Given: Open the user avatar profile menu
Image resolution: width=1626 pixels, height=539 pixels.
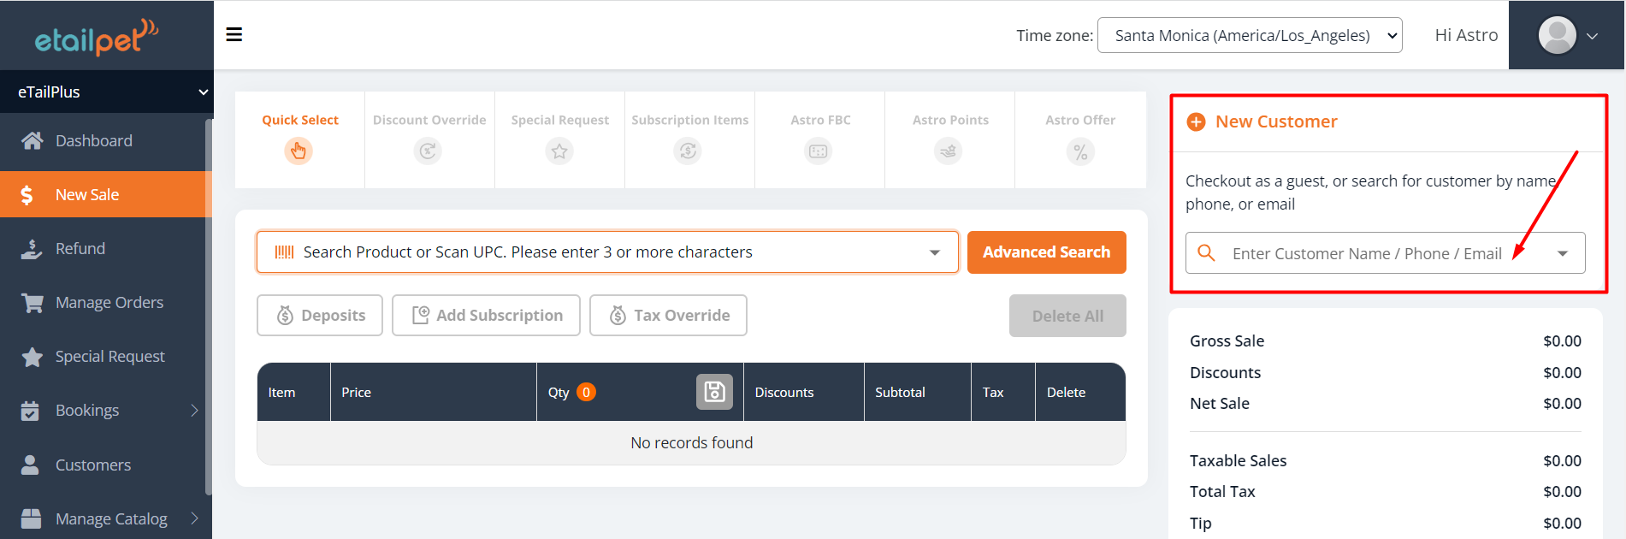Looking at the screenshot, I should point(1567,36).
